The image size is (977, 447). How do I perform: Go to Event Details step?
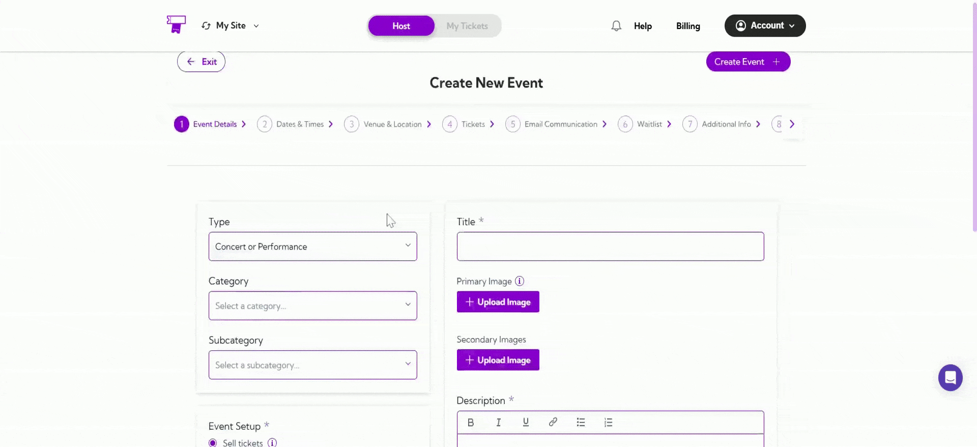(215, 124)
